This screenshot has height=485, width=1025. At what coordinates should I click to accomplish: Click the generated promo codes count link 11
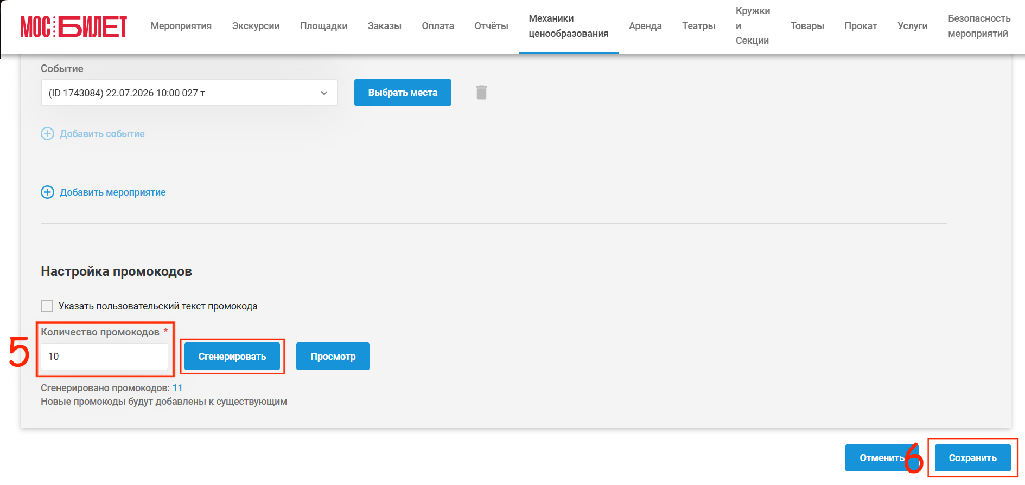(177, 388)
